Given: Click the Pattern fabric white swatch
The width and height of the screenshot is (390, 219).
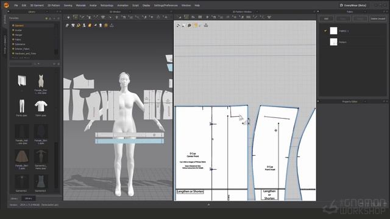Looking at the screenshot, I should (333, 42).
